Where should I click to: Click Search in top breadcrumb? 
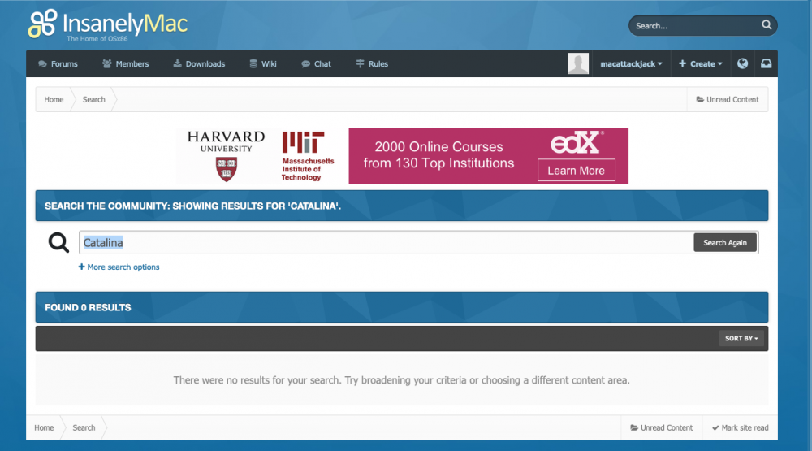click(x=93, y=99)
